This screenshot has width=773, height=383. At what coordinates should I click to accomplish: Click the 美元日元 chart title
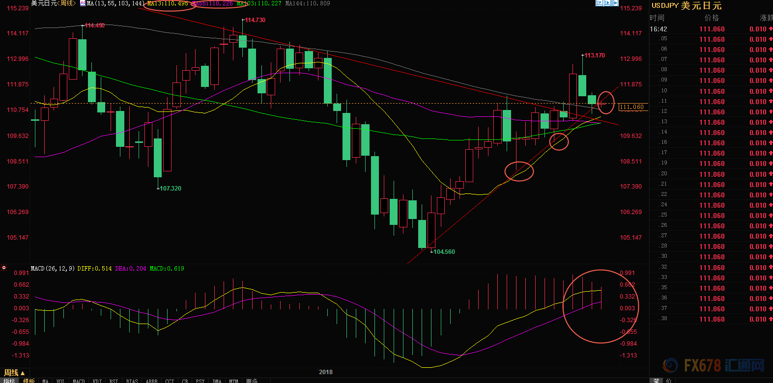coord(43,3)
